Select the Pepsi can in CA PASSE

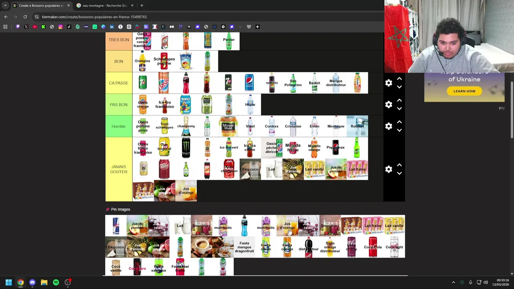pos(250,83)
